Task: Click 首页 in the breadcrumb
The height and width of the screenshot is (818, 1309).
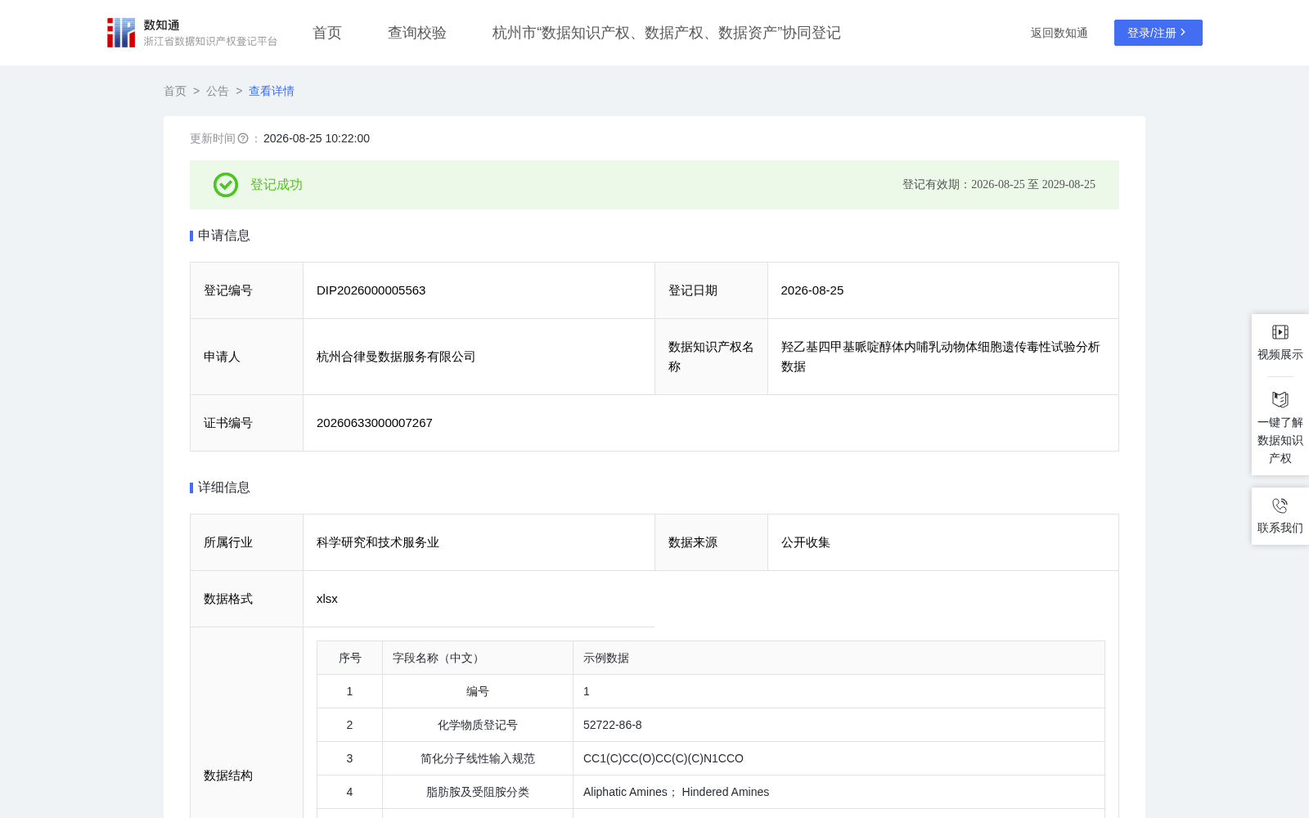Action: 175,91
